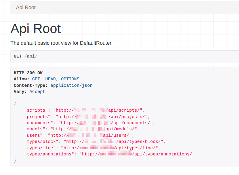Click the closing brace of the JSON response
239x175 pixels.
click(15, 160)
